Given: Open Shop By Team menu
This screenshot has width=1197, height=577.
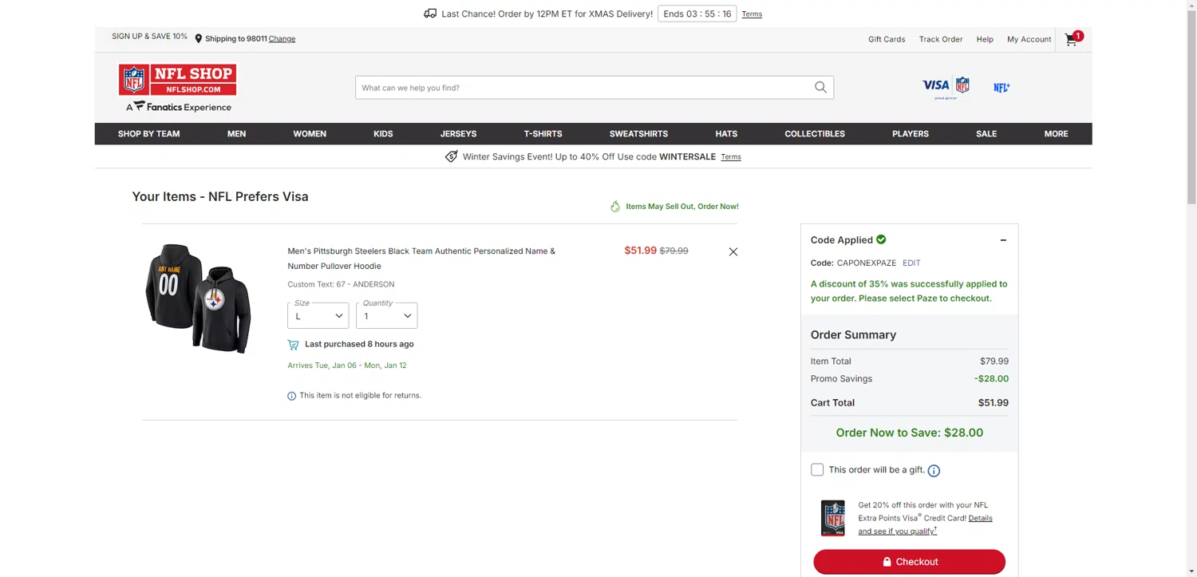Looking at the screenshot, I should (x=149, y=134).
